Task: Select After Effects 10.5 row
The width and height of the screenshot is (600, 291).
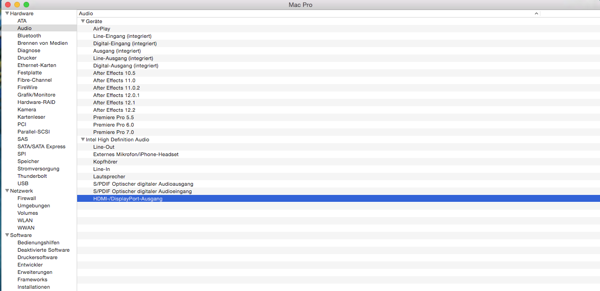Action: [338, 73]
